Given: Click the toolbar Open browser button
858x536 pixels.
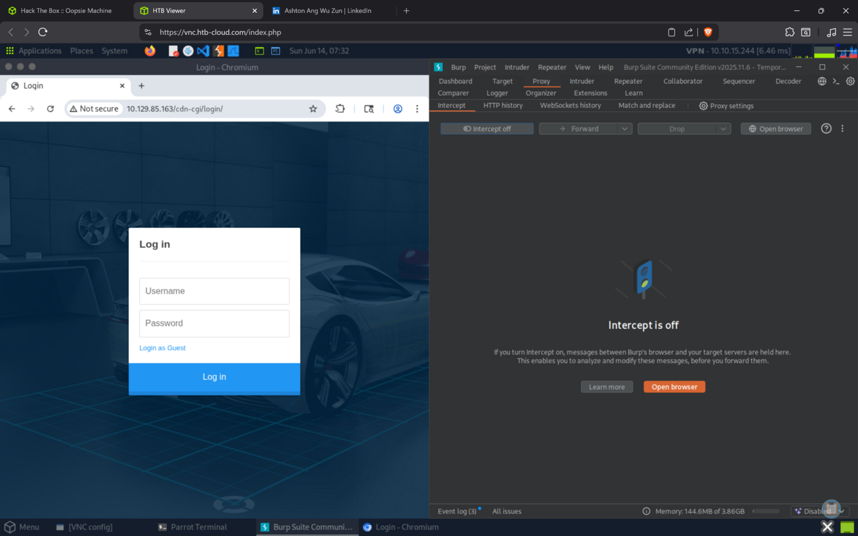Looking at the screenshot, I should click(x=775, y=129).
